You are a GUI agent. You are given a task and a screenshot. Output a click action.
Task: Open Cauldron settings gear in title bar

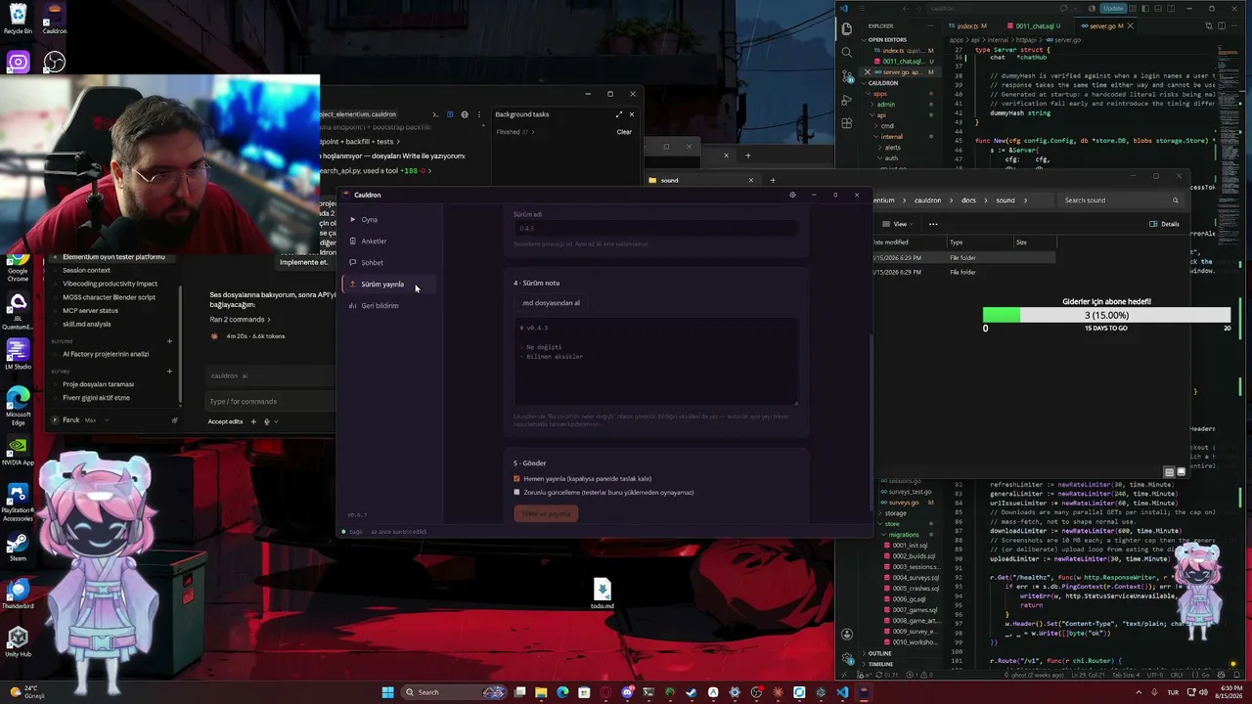click(792, 195)
